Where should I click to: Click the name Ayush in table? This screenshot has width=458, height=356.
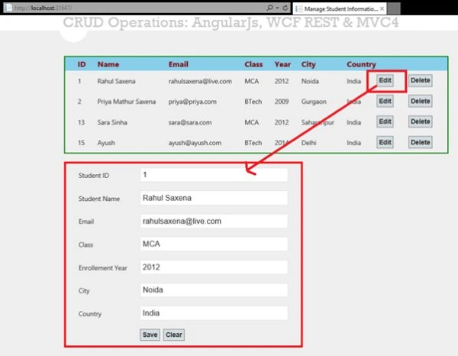coord(106,143)
